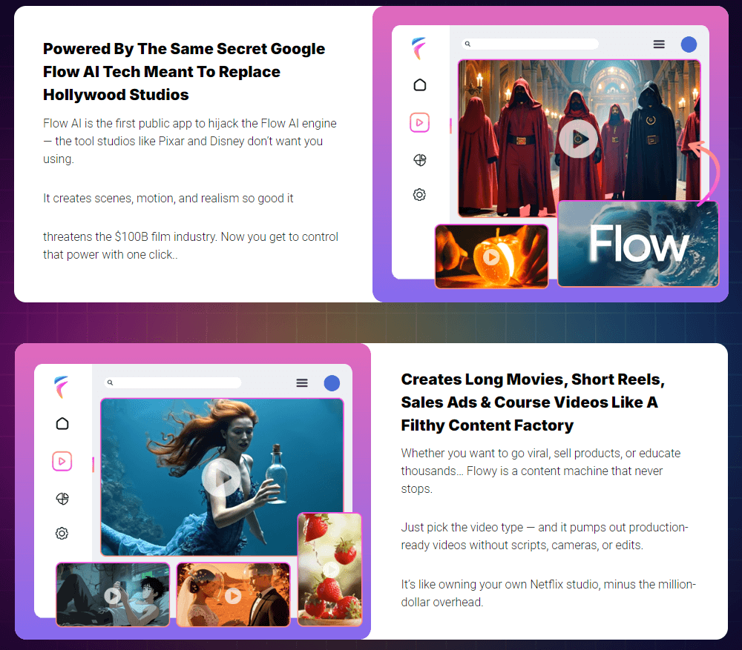742x650 pixels.
Task: Select the Home icon in the top sidebar
Action: [x=420, y=85]
